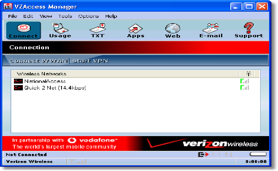
Task: Click the status bar signal strength indicator
Action: (x=77, y=161)
